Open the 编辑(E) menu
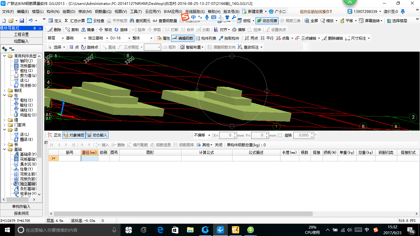This screenshot has width=420, height=236. point(23,12)
